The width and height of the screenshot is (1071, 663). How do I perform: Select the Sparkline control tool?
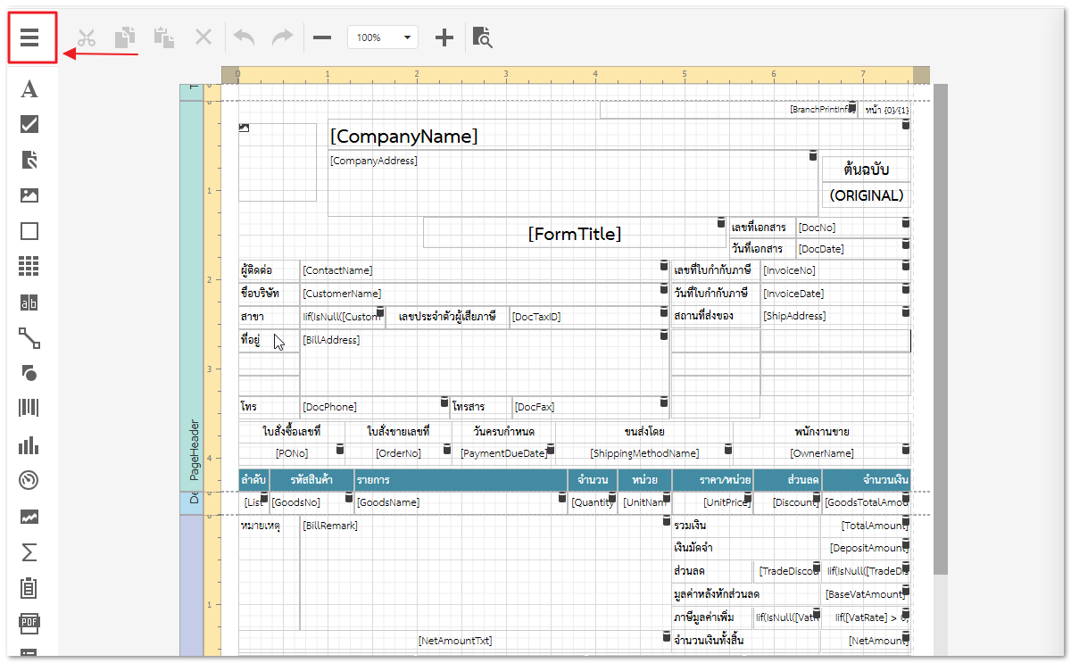(x=29, y=517)
